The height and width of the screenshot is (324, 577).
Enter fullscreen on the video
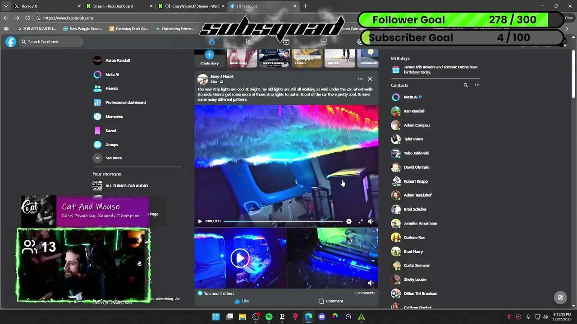point(360,221)
